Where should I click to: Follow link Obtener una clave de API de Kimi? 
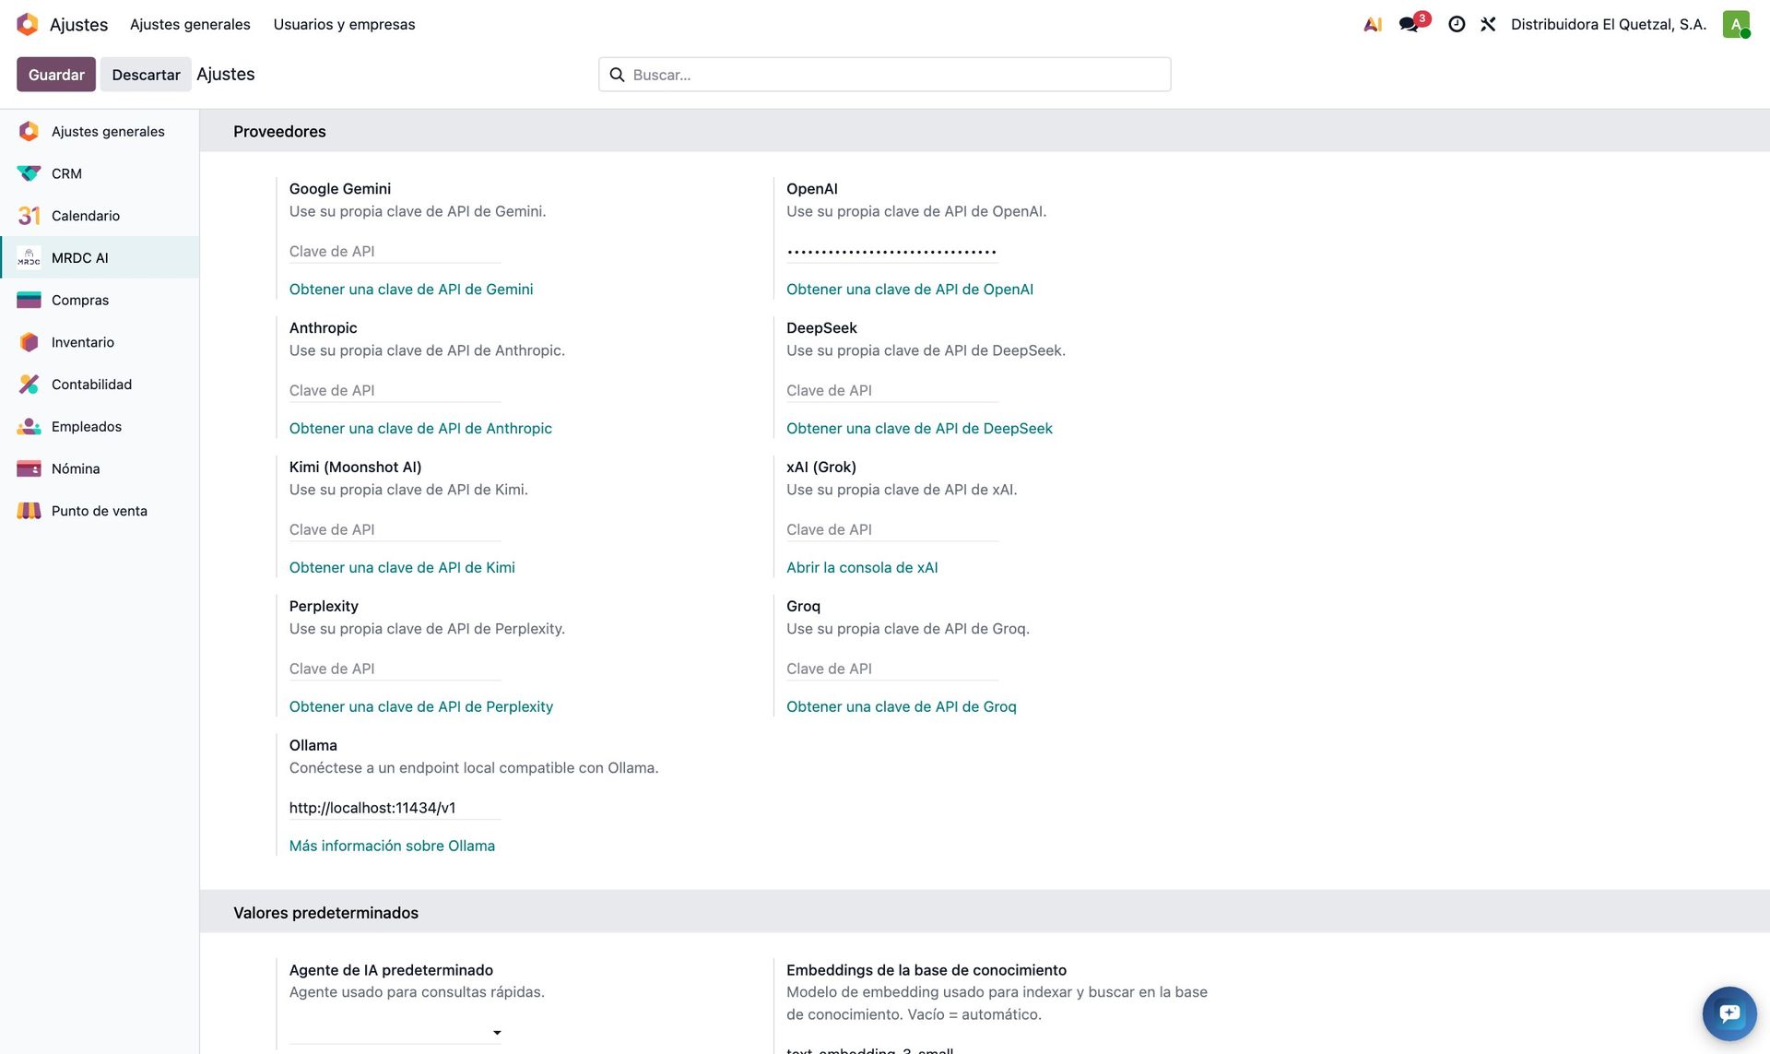402,567
